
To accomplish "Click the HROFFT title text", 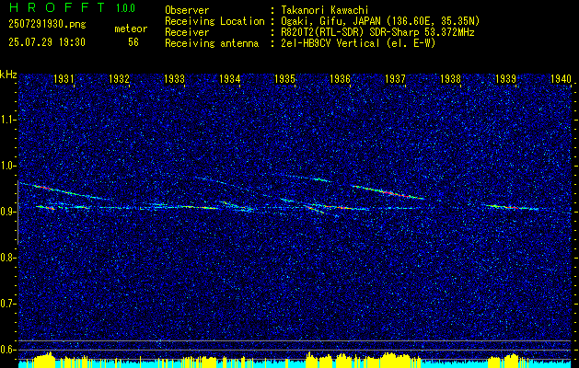I will pos(57,7).
